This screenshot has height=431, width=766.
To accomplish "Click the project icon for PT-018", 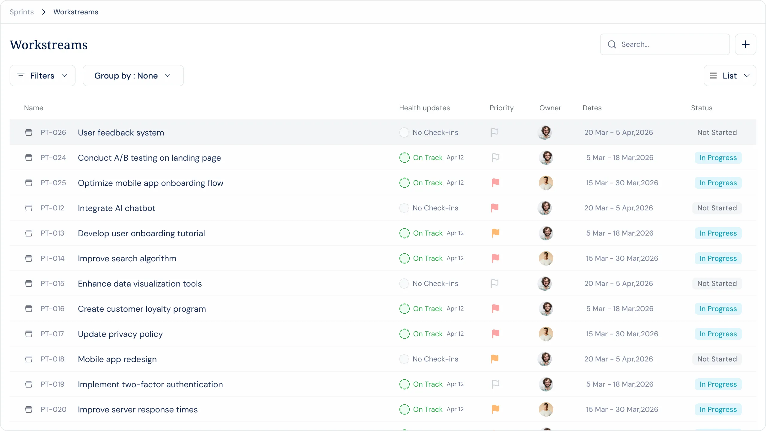I will tap(29, 359).
